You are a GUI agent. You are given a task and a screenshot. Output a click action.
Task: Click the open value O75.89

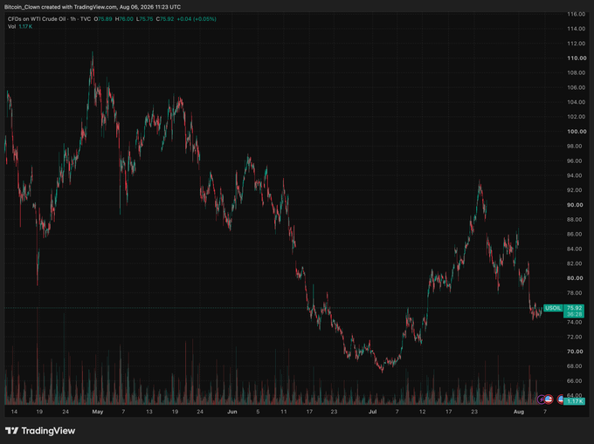[103, 19]
